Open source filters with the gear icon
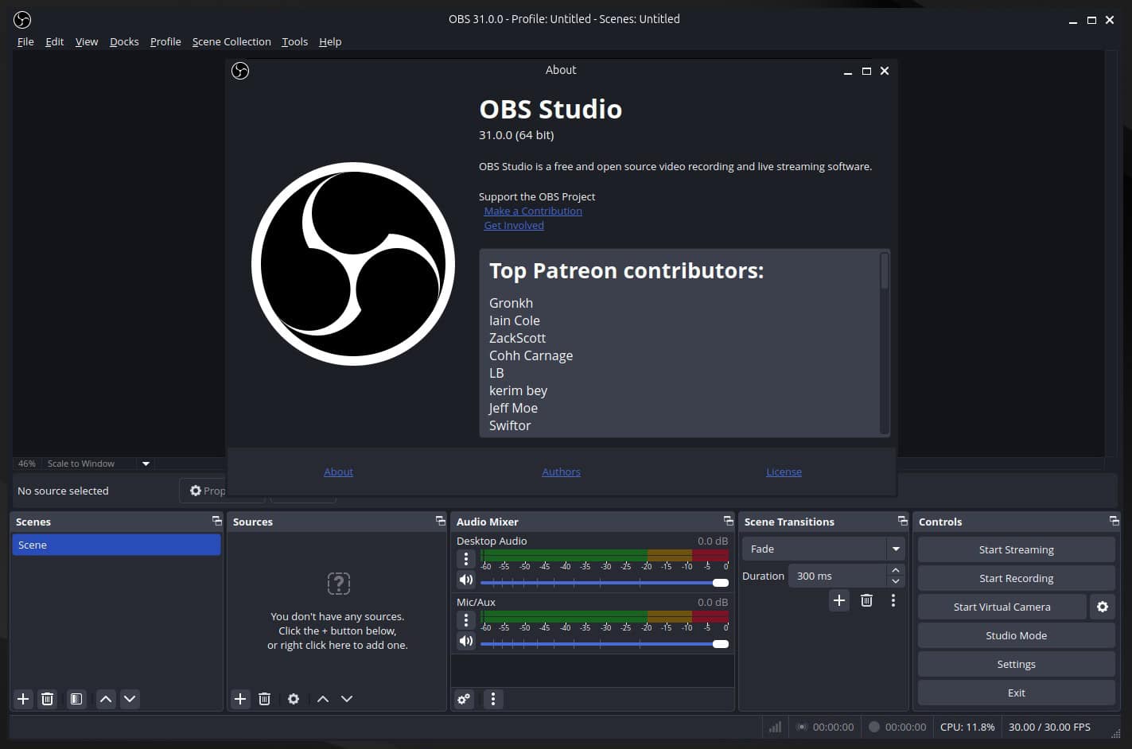The image size is (1132, 749). point(294,699)
